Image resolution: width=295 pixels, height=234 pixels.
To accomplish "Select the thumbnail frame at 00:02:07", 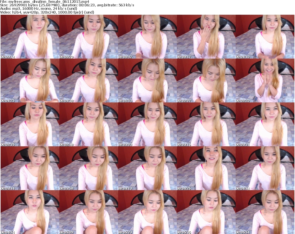I will (x=206, y=81).
